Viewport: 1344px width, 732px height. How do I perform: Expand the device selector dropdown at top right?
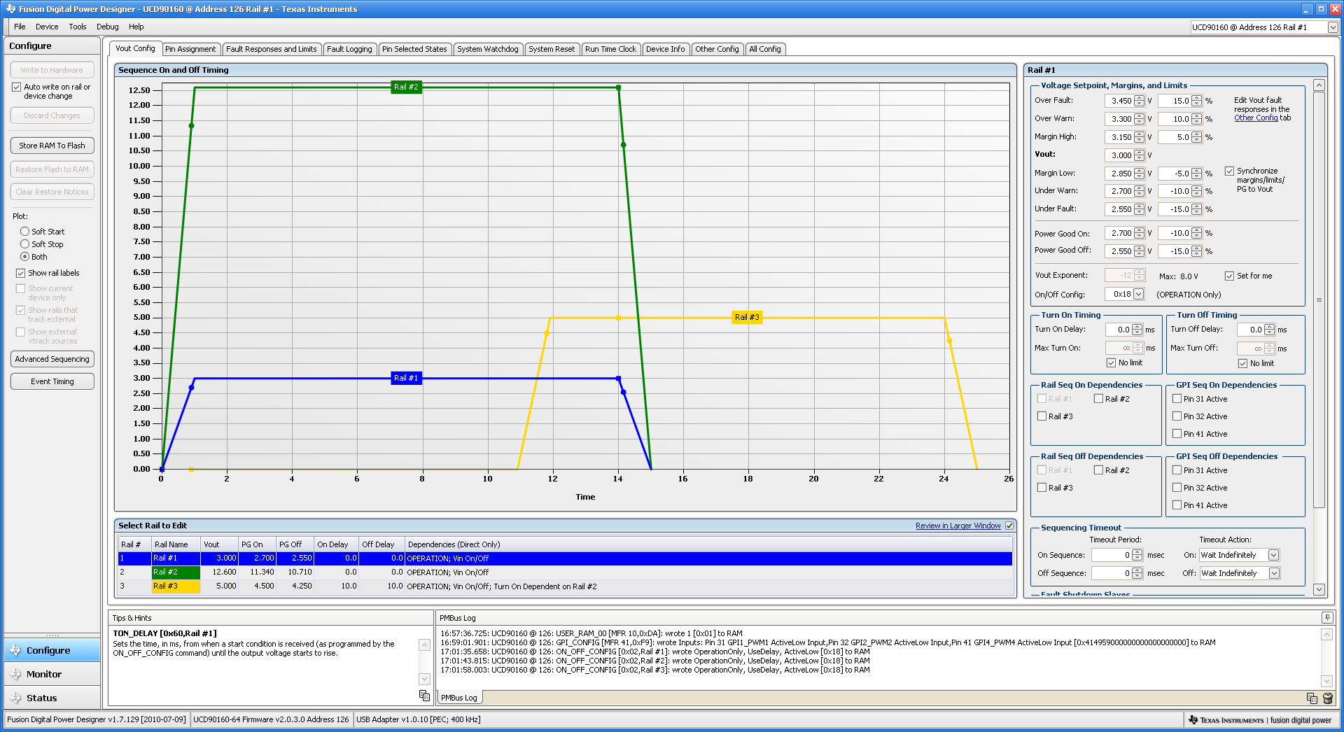(1333, 27)
